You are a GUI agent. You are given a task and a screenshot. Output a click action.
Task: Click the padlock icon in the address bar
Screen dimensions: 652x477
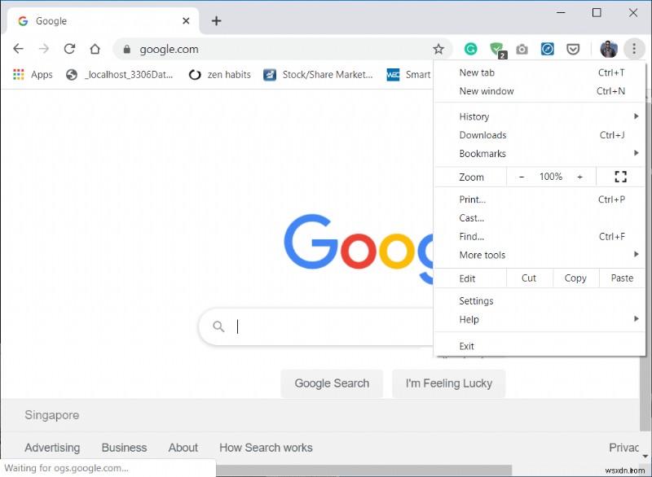(x=126, y=49)
